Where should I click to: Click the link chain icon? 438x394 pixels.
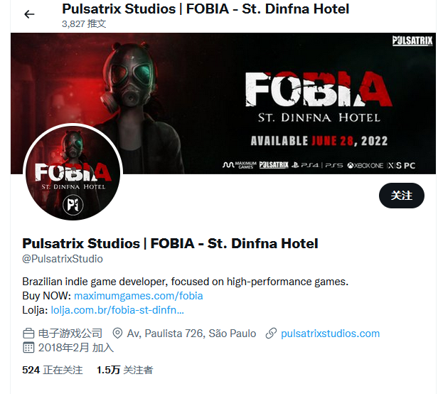point(271,334)
